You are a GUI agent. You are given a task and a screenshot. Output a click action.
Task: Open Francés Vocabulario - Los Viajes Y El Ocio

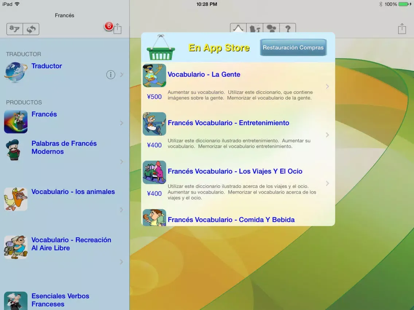pos(235,171)
